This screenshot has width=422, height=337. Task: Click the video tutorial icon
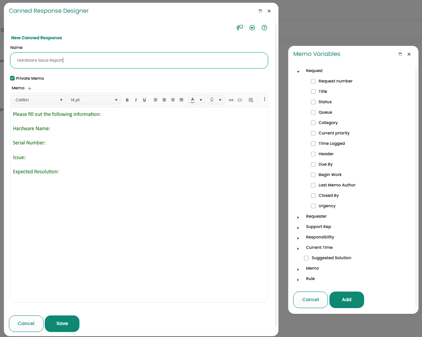252,28
